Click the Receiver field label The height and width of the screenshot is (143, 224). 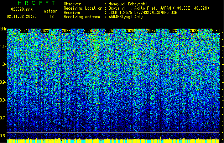[72, 13]
